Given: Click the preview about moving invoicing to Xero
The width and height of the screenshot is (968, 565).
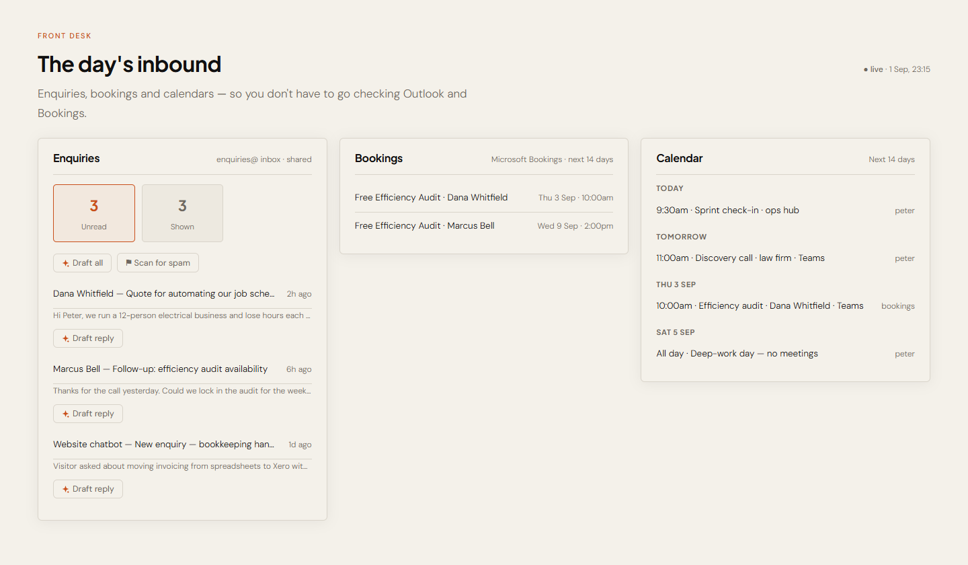Looking at the screenshot, I should (x=182, y=466).
